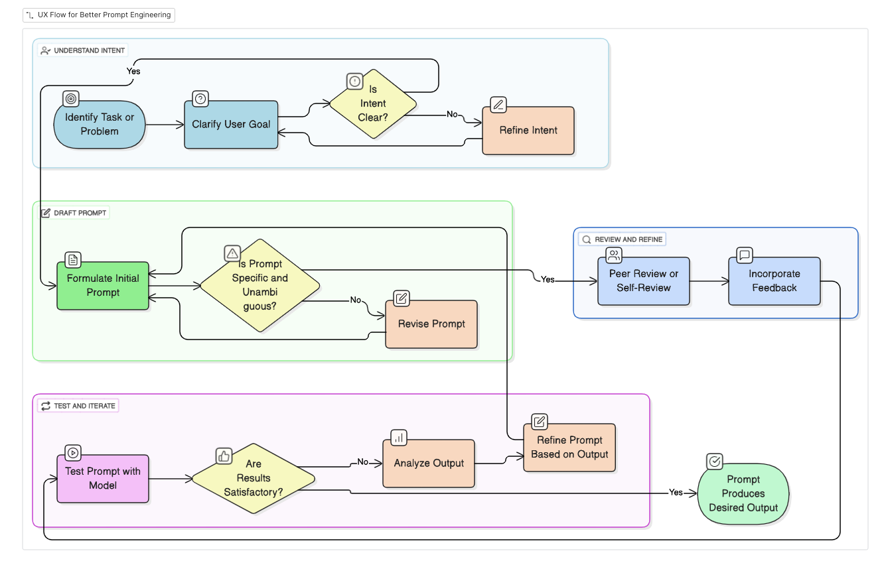Image resolution: width=888 pixels, height=563 pixels.
Task: Select the Prompt Produces Desired Output node
Action: tap(743, 494)
